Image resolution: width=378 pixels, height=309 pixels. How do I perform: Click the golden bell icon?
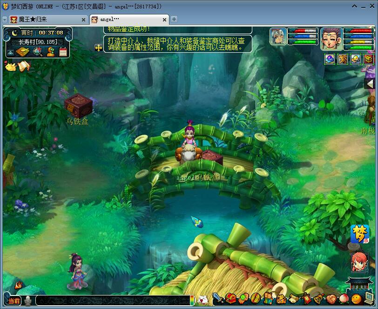point(319,299)
